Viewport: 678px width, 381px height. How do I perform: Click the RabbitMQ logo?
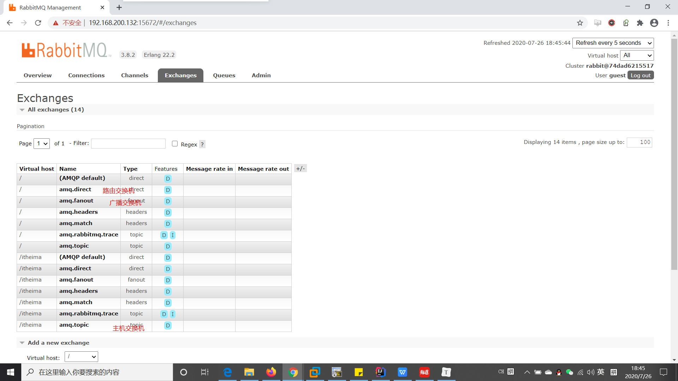(x=66, y=50)
